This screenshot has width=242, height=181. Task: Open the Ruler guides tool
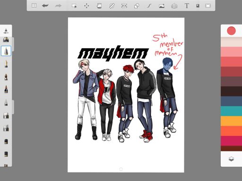coord(112,6)
